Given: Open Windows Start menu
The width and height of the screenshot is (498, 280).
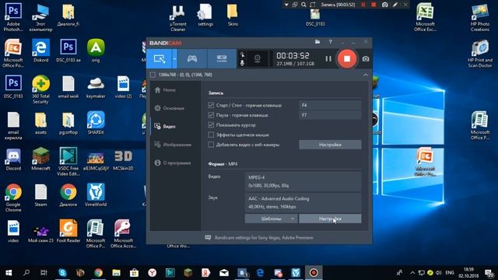Looking at the screenshot, I should click(9, 273).
